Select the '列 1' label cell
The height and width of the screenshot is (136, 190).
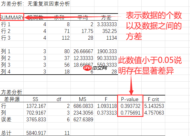click(x=6, y=51)
